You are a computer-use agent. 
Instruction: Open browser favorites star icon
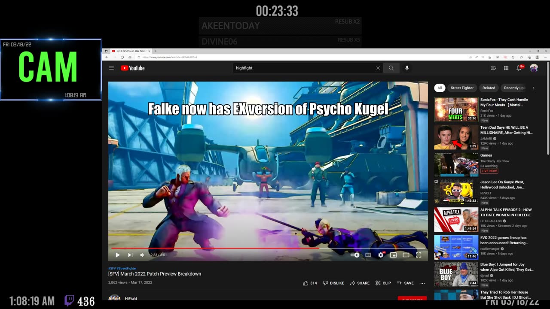coord(521,57)
